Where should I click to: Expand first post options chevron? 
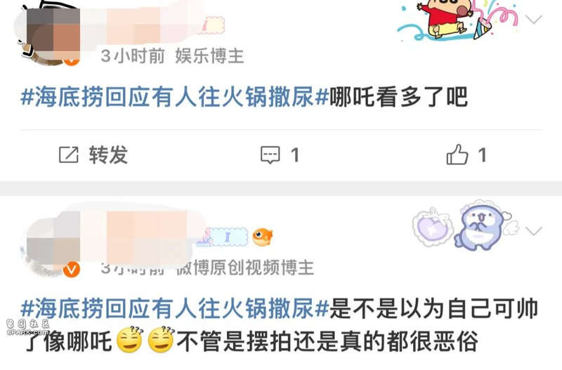pyautogui.click(x=534, y=19)
